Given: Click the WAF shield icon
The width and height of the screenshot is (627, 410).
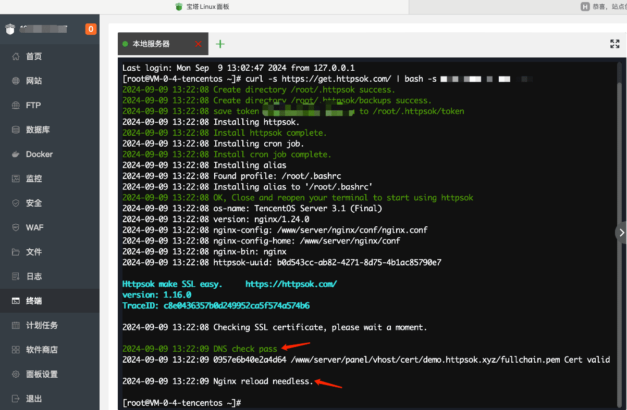Looking at the screenshot, I should coord(16,227).
